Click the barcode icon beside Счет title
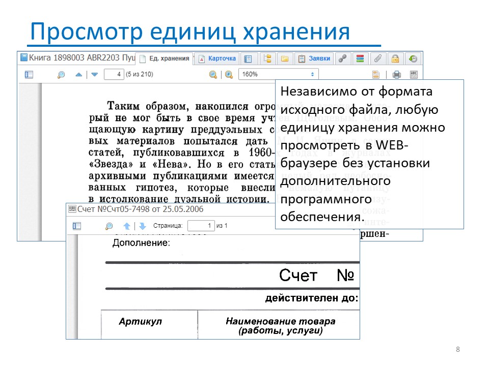The height and width of the screenshot is (366, 489). coord(72,208)
